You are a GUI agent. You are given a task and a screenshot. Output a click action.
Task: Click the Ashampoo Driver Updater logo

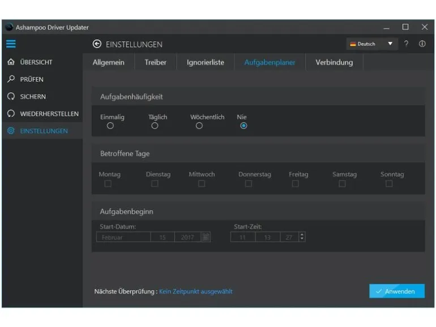(9, 27)
